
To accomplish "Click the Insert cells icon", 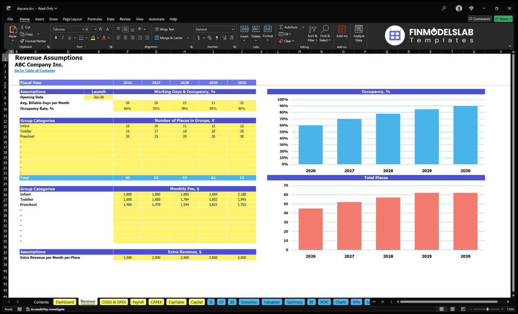I will [x=244, y=29].
